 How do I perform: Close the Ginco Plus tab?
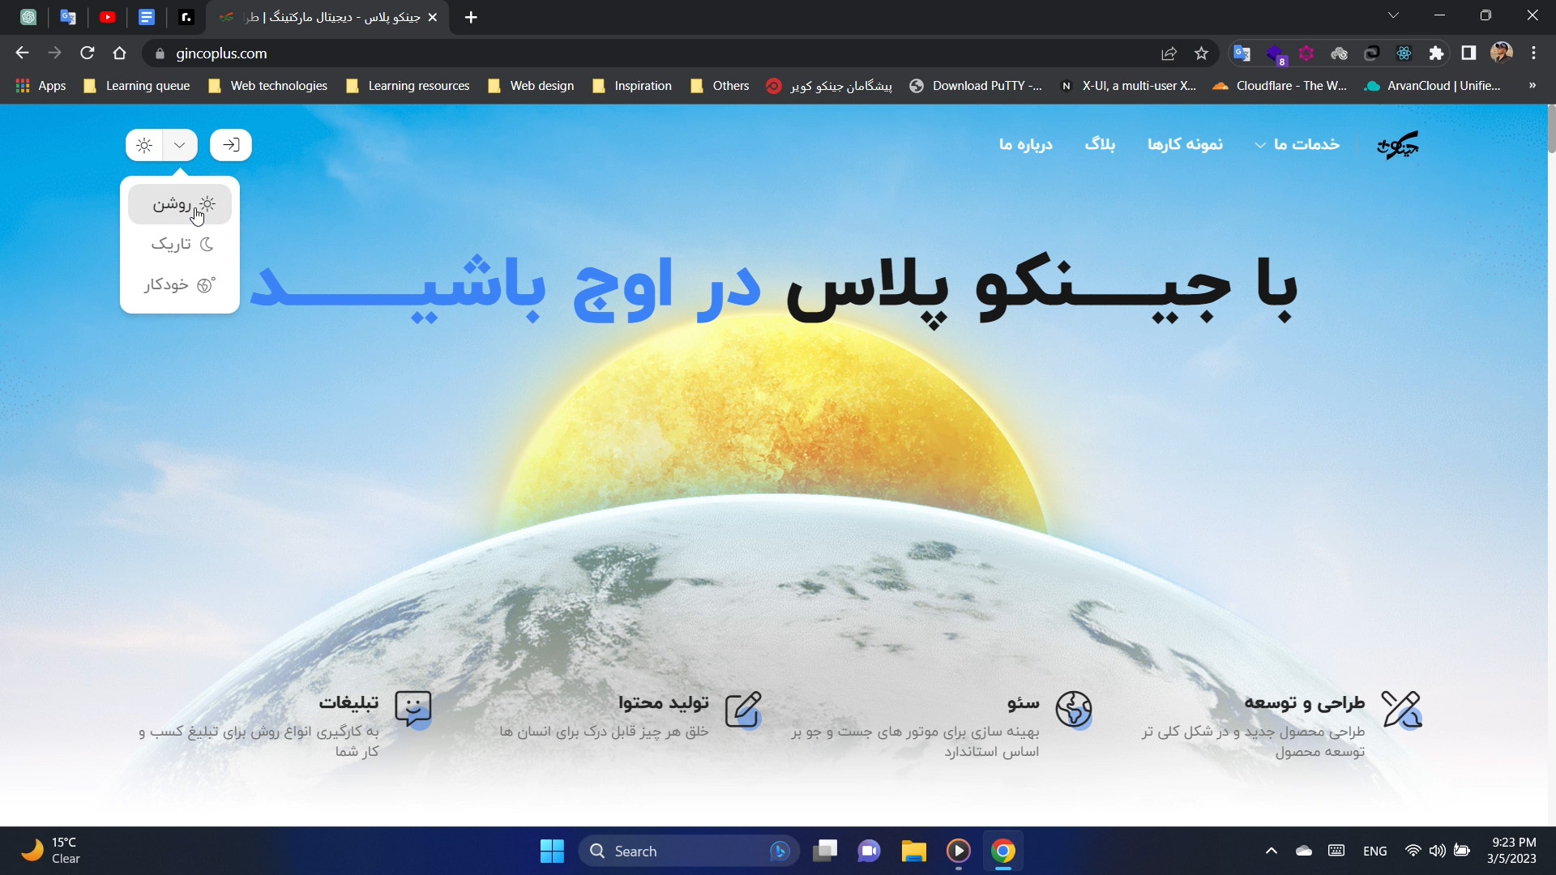coord(433,17)
